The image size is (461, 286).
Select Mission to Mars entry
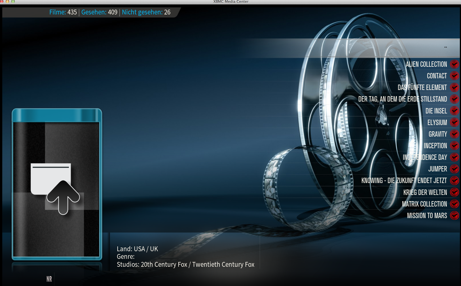coord(427,216)
